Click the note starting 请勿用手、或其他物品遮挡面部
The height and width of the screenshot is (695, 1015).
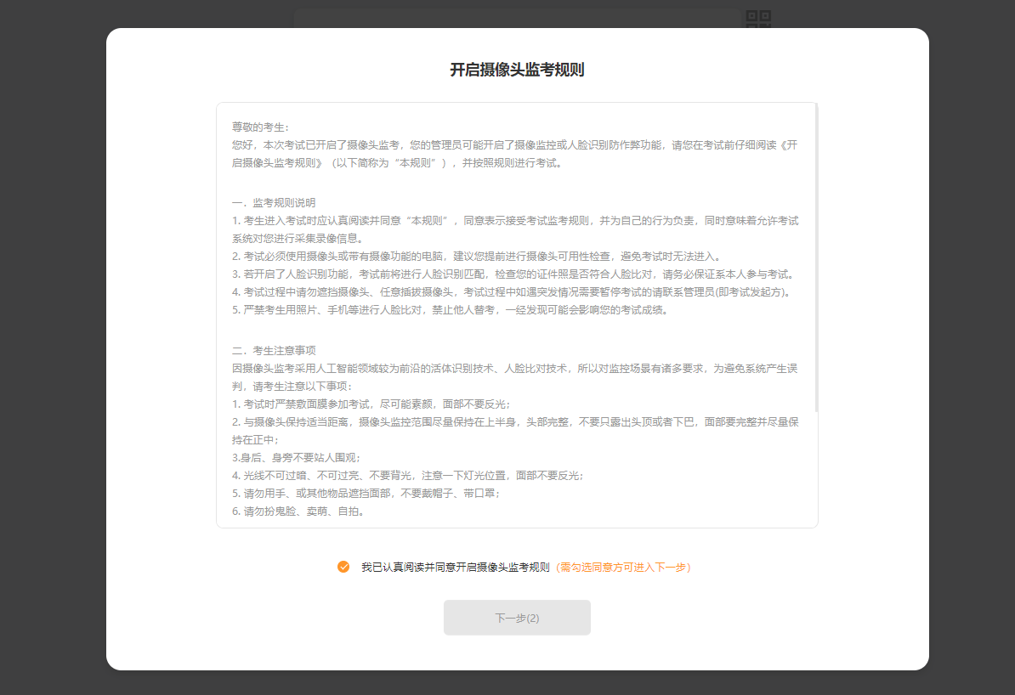(366, 494)
